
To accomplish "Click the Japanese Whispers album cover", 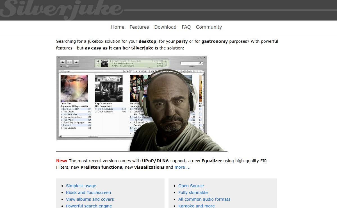I will tap(74, 88).
